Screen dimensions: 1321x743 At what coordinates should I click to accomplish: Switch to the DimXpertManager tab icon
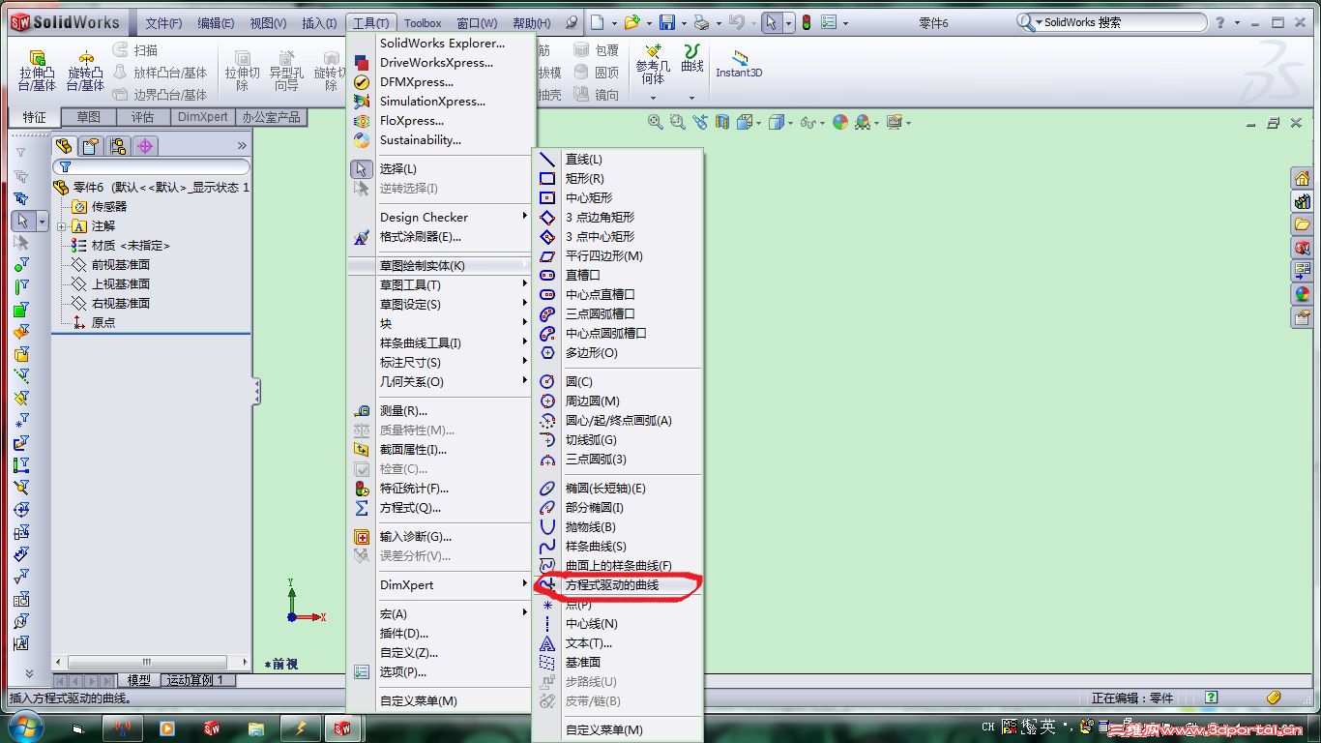(145, 146)
